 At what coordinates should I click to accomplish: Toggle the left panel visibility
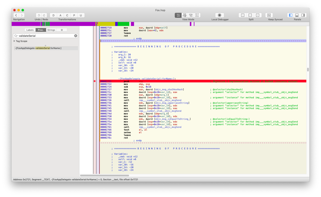(291, 15)
